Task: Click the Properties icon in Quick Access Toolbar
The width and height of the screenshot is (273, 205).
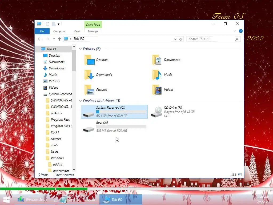Action: coord(47,24)
